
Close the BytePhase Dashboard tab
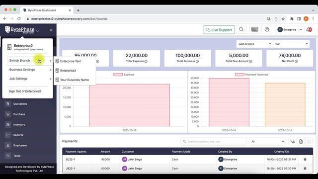pyautogui.click(x=70, y=10)
